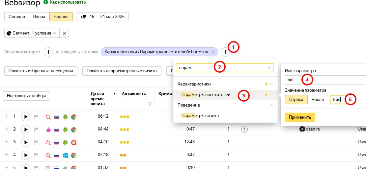Click the Russia flag icon in row 2

tap(57, 130)
